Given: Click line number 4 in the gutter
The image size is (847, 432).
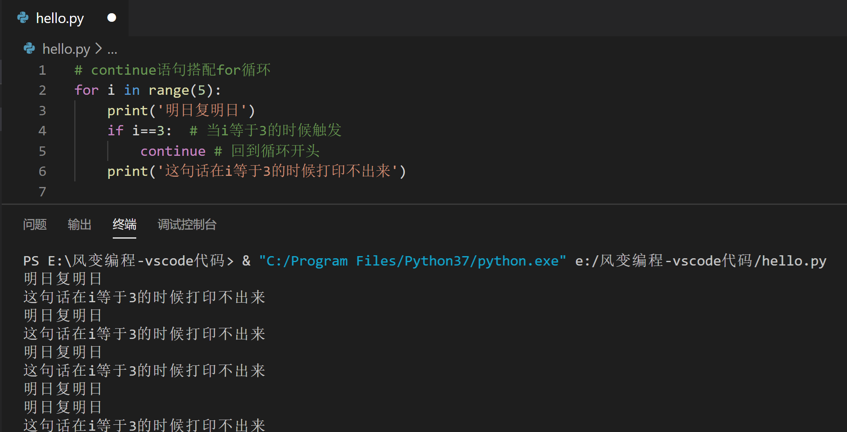Looking at the screenshot, I should click(x=42, y=131).
